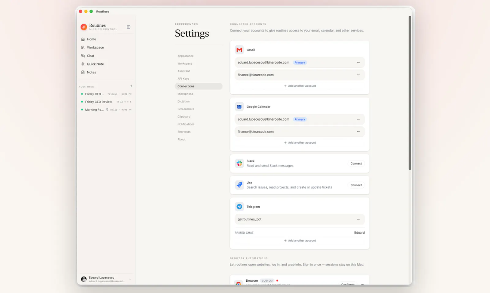Click Eduard Lupacescu's avatar picture
The width and height of the screenshot is (490, 293).
click(x=84, y=279)
